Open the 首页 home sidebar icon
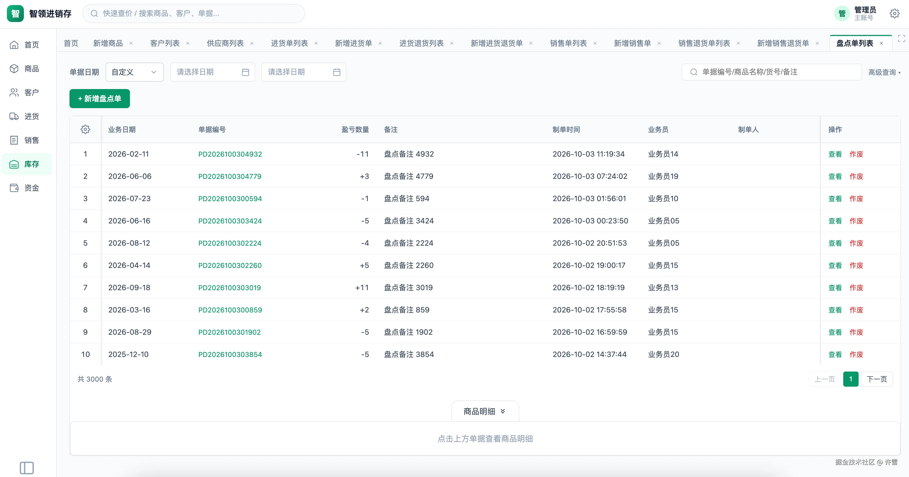Viewport: 909px width, 477px height. (14, 45)
